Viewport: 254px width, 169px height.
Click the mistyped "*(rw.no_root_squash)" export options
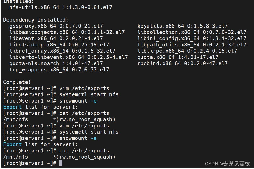coord(84,119)
